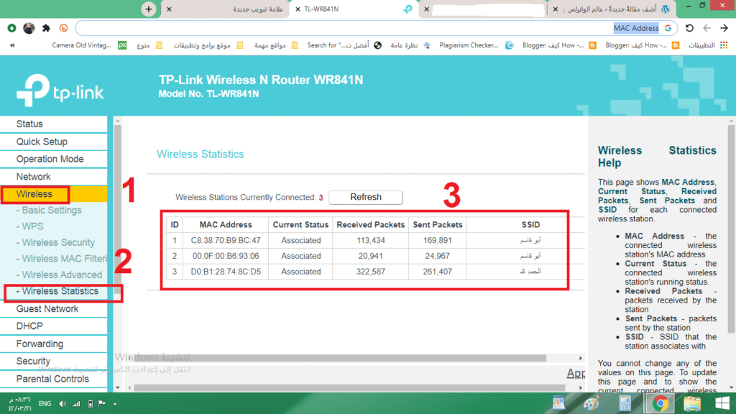
Task: Open File Explorer from the taskbar
Action: tap(692, 403)
